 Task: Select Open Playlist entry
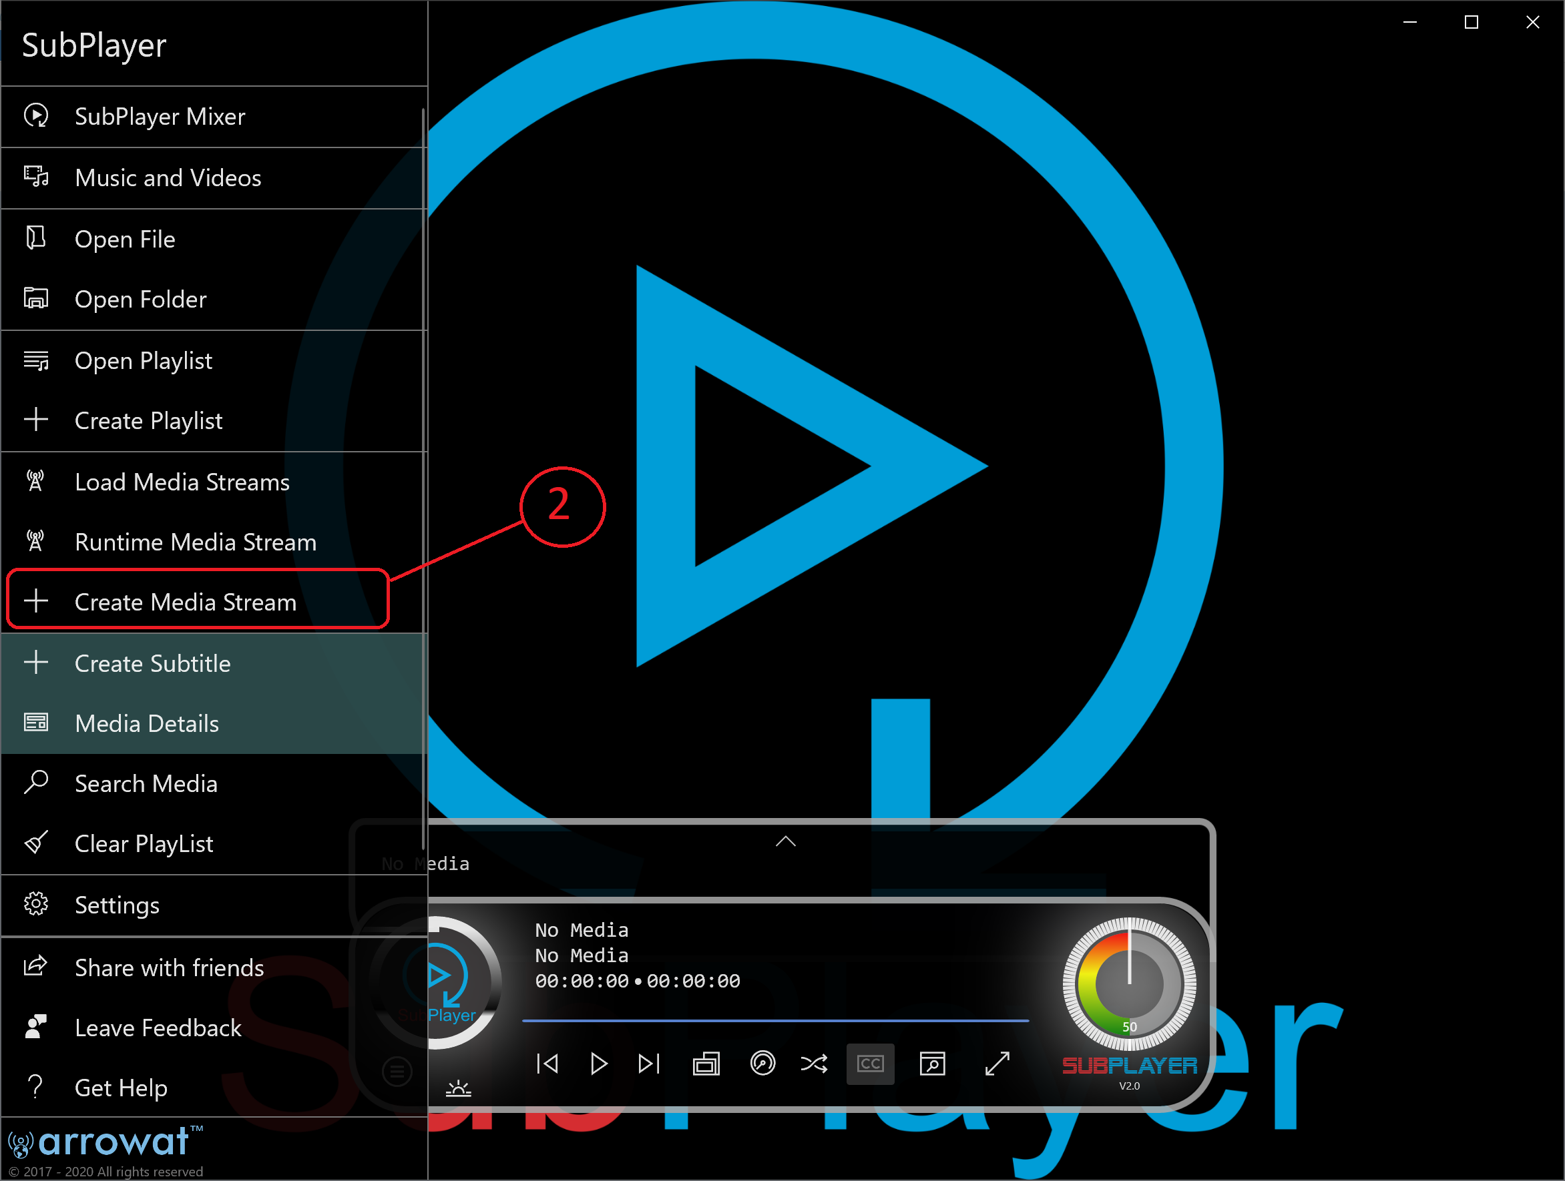[x=214, y=361]
